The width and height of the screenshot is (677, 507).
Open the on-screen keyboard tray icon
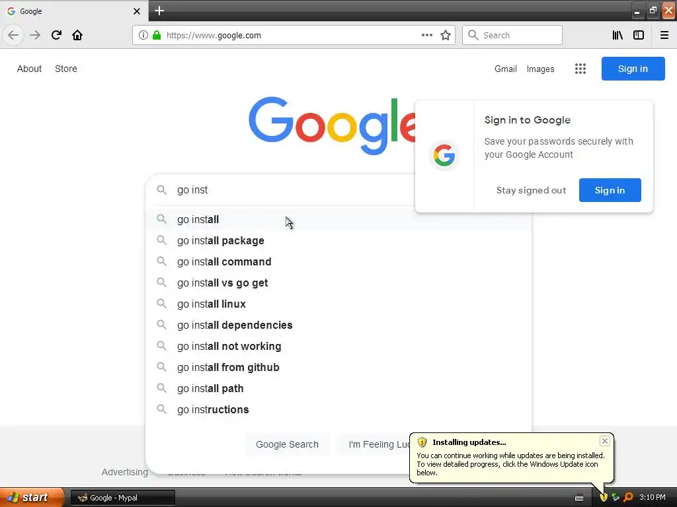[579, 498]
